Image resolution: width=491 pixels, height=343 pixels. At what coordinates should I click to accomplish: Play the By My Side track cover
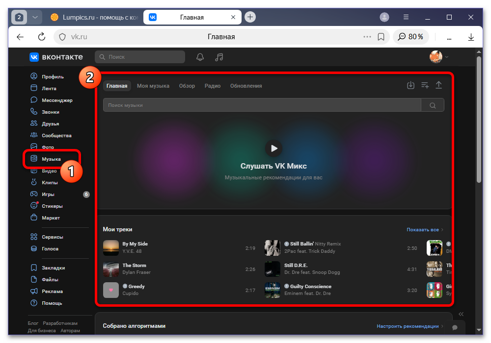click(x=111, y=248)
